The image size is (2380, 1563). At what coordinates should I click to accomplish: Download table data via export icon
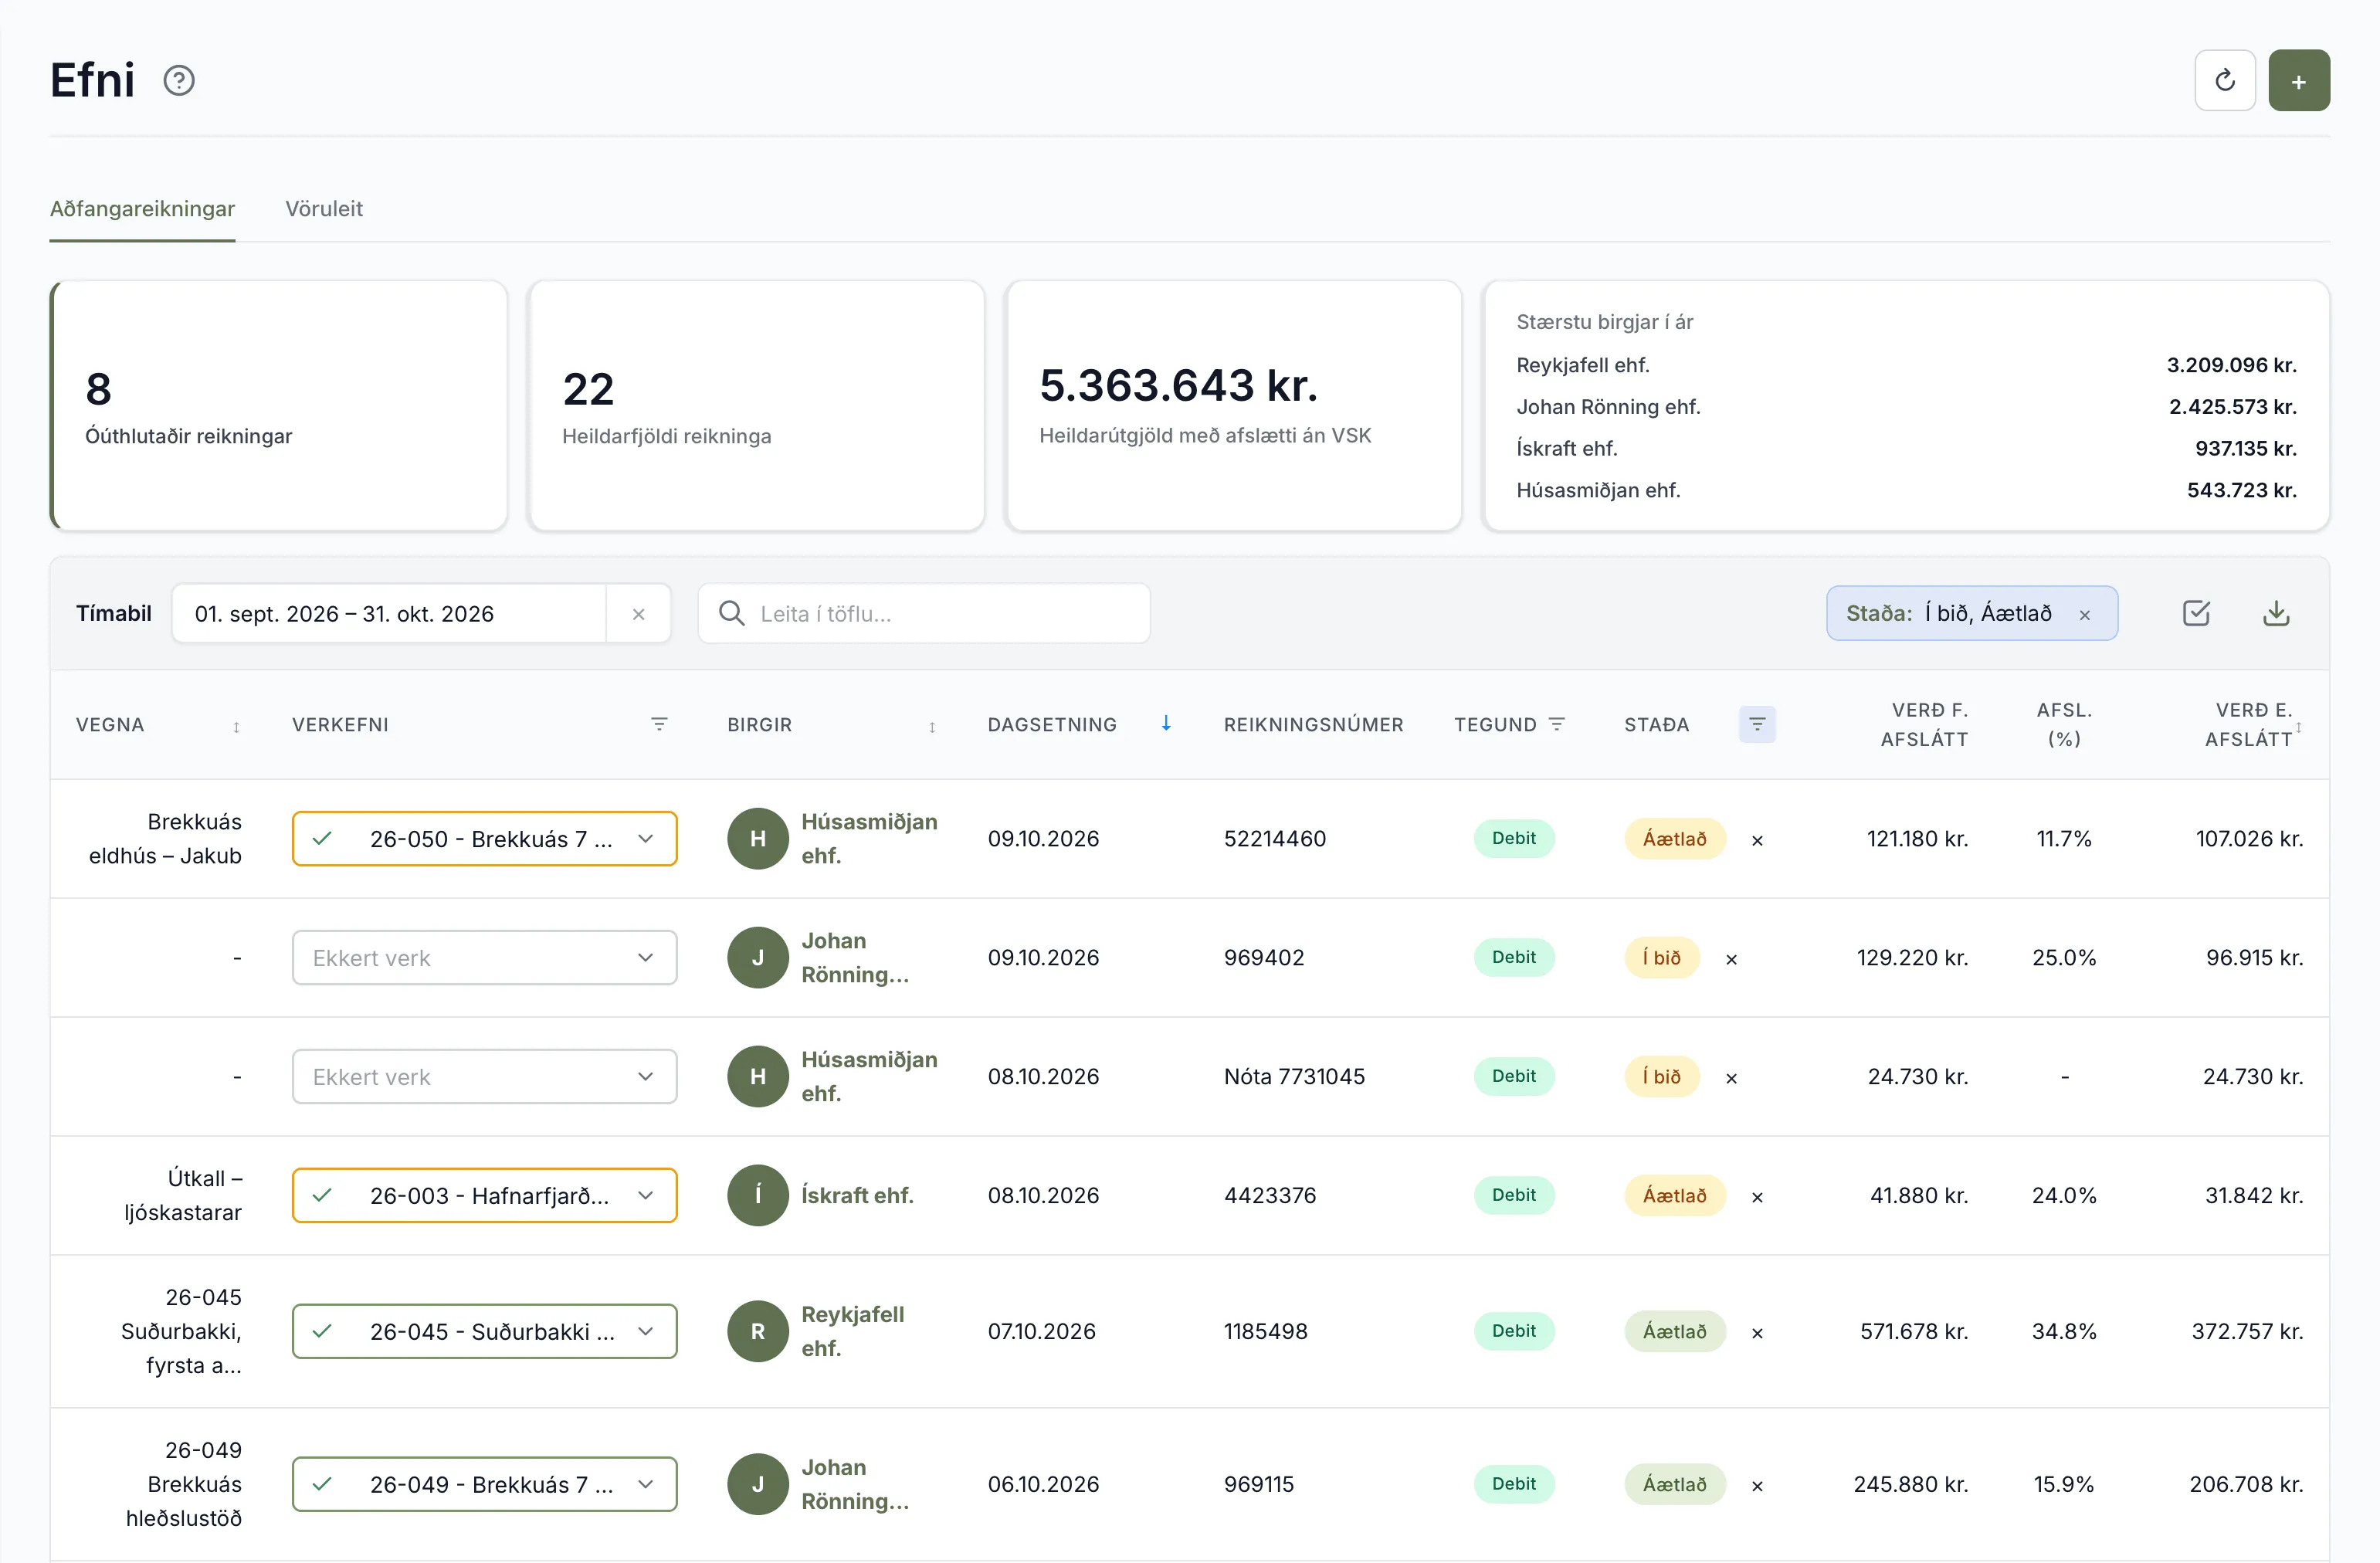[x=2276, y=613]
